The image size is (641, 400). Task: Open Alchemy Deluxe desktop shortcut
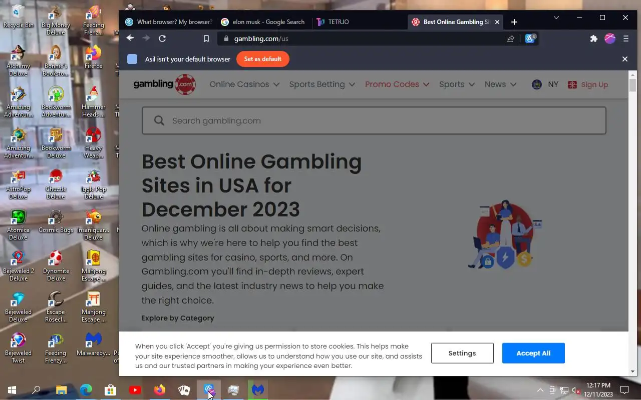(19, 61)
